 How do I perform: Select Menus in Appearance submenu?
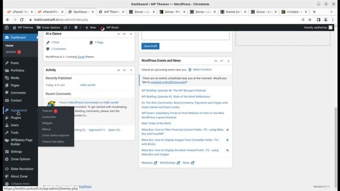(46, 129)
